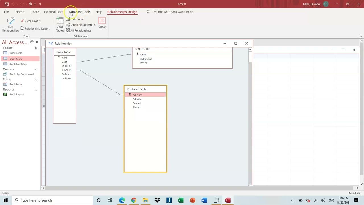
Task: Click the Tell me what you want search box
Action: point(173,12)
